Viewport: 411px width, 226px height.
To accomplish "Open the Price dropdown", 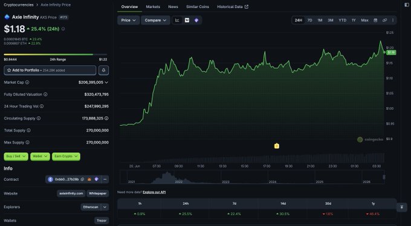I will (x=128, y=20).
